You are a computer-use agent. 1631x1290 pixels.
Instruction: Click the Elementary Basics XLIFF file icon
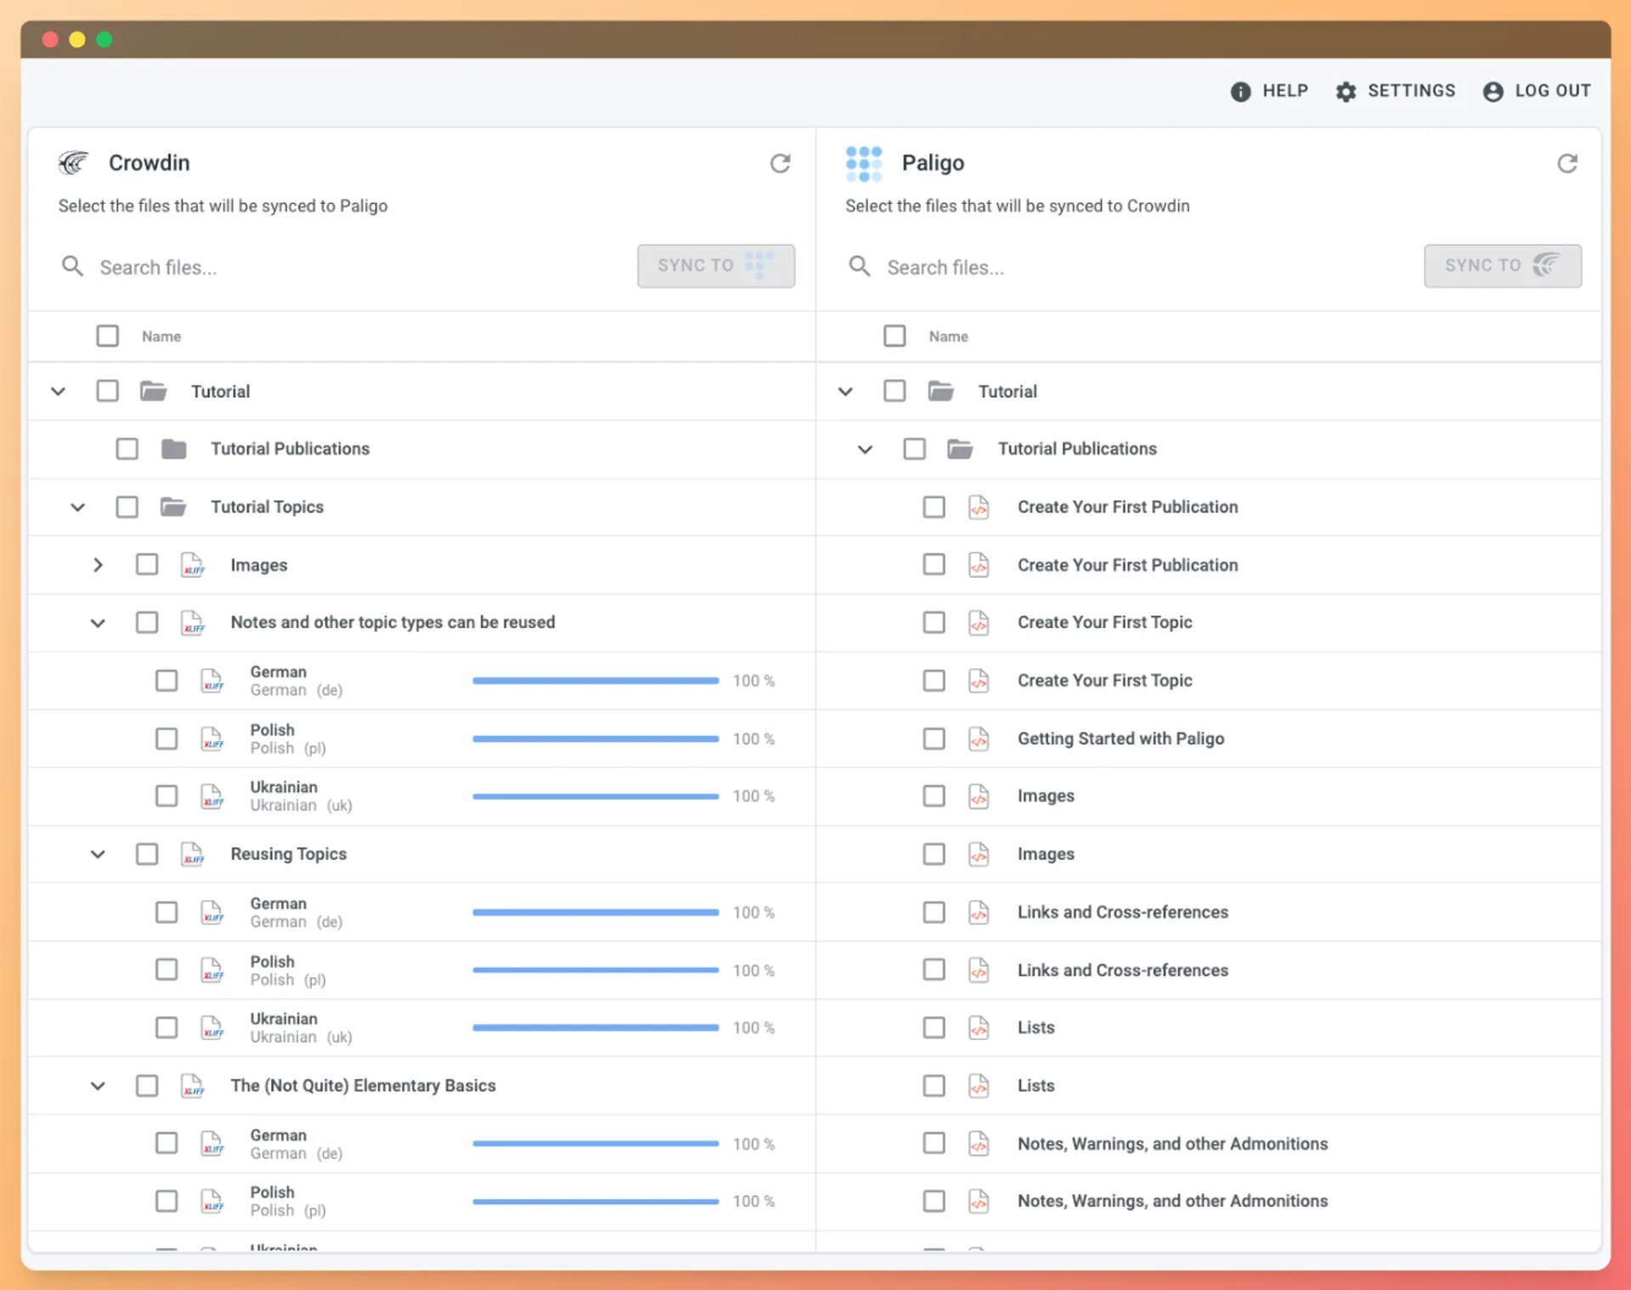coord(193,1086)
